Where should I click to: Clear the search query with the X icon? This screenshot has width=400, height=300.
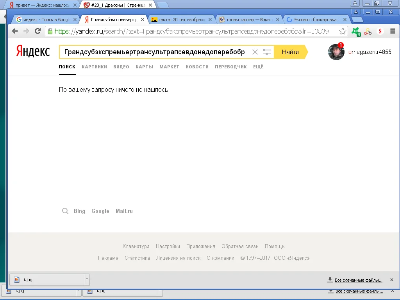click(x=255, y=52)
